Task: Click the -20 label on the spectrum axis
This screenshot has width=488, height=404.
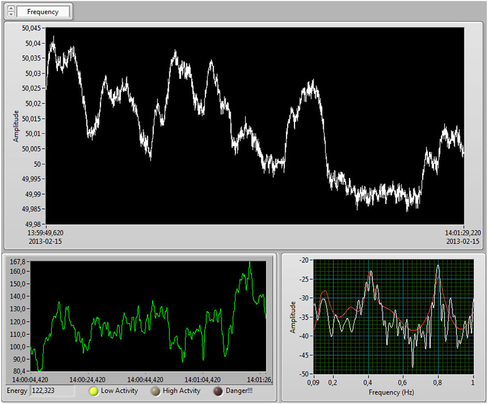Action: click(x=304, y=260)
